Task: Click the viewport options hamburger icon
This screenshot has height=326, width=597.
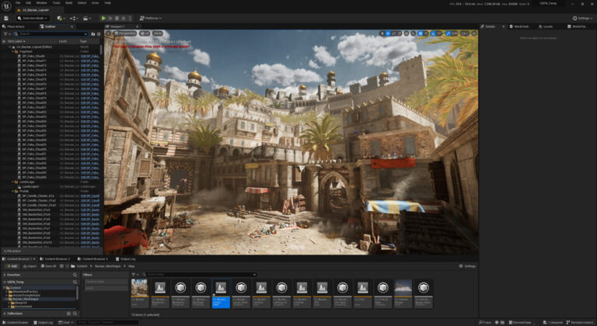Action: point(109,33)
